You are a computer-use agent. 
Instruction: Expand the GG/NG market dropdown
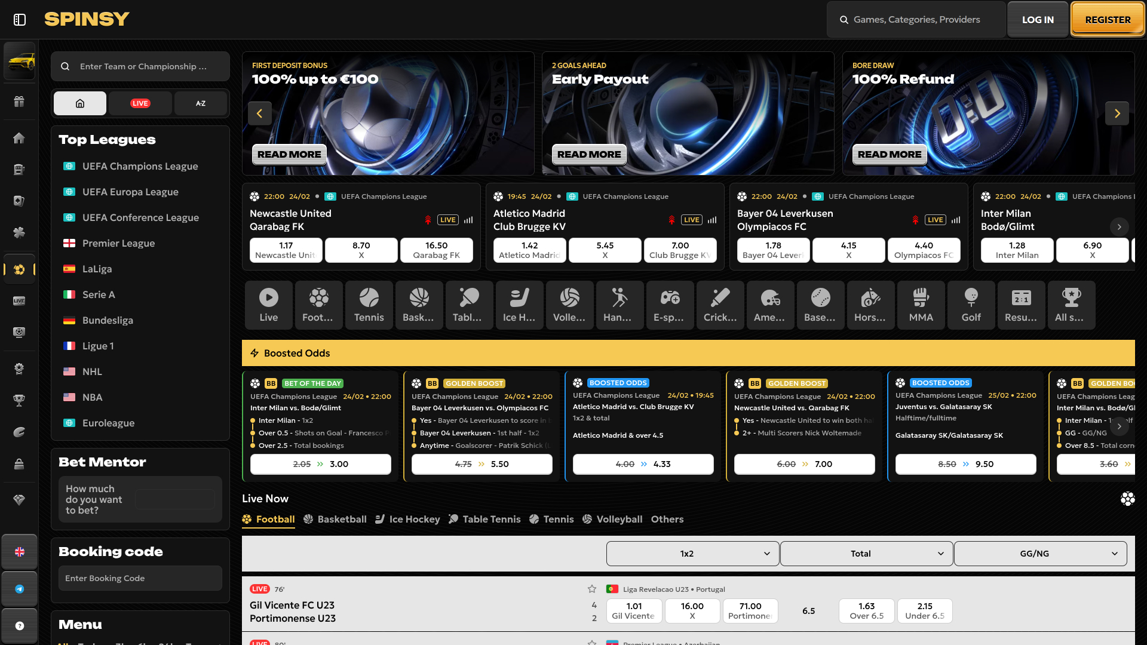coord(1040,554)
